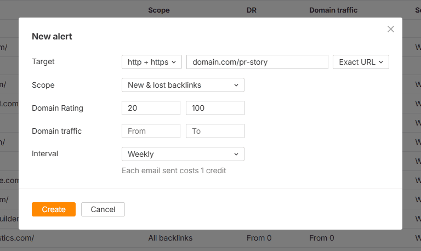
Task: Select the 'Domain Rating' field label
Action: [58, 108]
